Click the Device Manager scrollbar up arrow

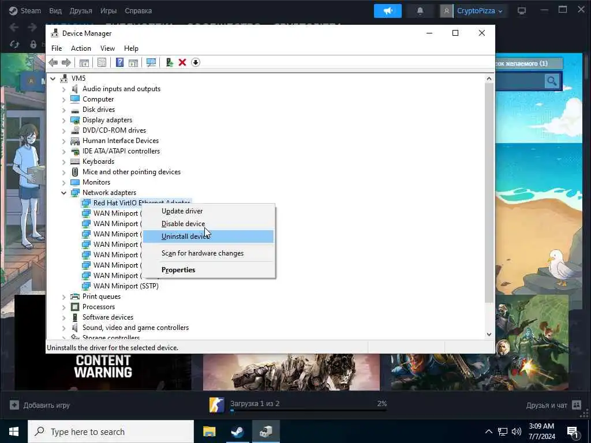[x=489, y=78]
